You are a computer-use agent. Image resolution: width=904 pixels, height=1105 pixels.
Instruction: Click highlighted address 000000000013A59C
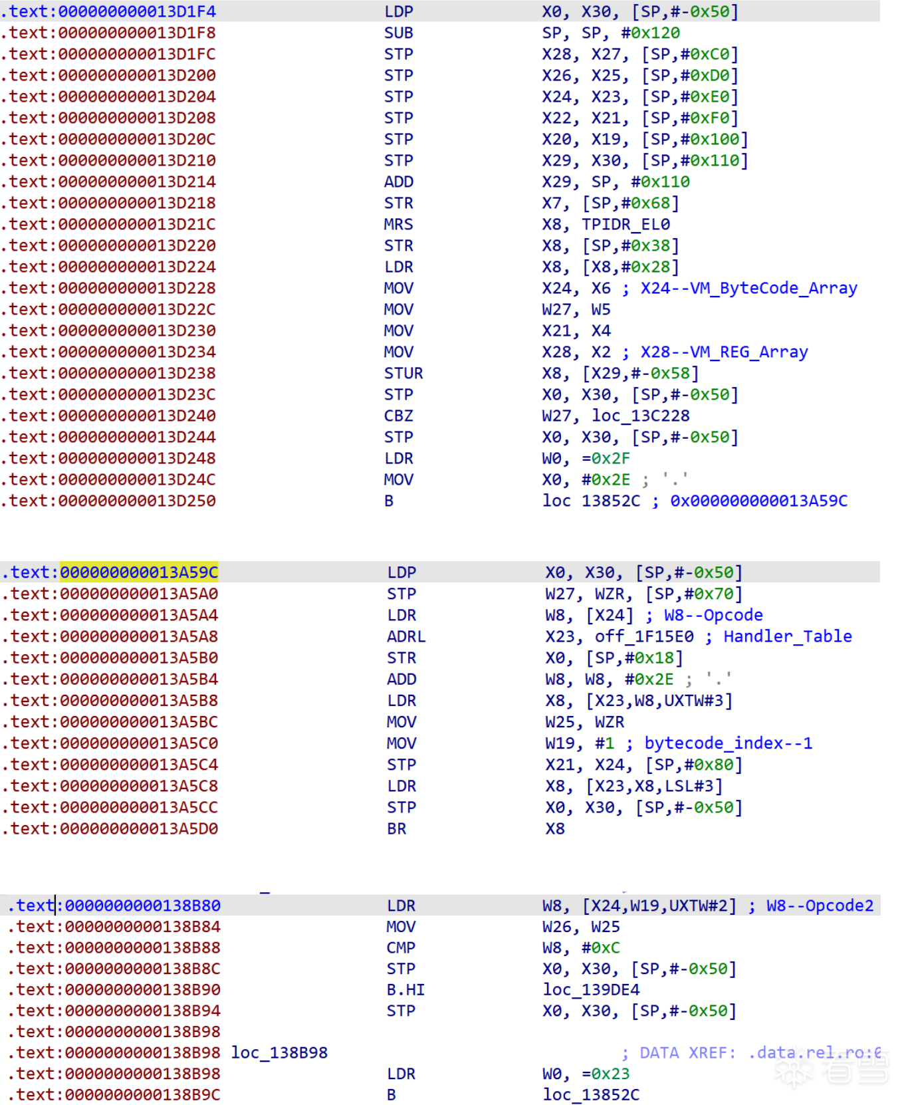pyautogui.click(x=139, y=572)
